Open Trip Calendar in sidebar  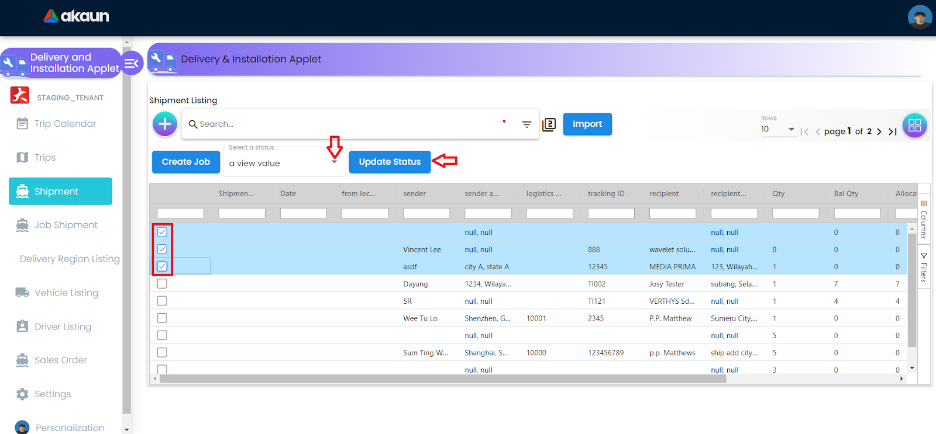(x=65, y=124)
